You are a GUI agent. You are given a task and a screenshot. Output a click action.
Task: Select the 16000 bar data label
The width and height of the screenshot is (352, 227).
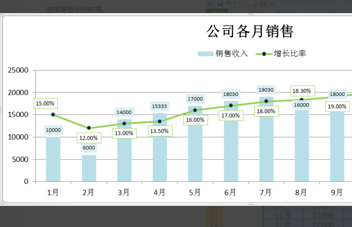click(x=302, y=105)
